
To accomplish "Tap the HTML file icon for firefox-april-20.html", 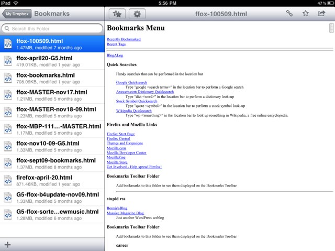I will point(8,180).
